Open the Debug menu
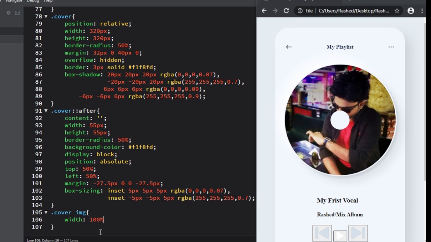This screenshot has width=431, height=242. 33,1
